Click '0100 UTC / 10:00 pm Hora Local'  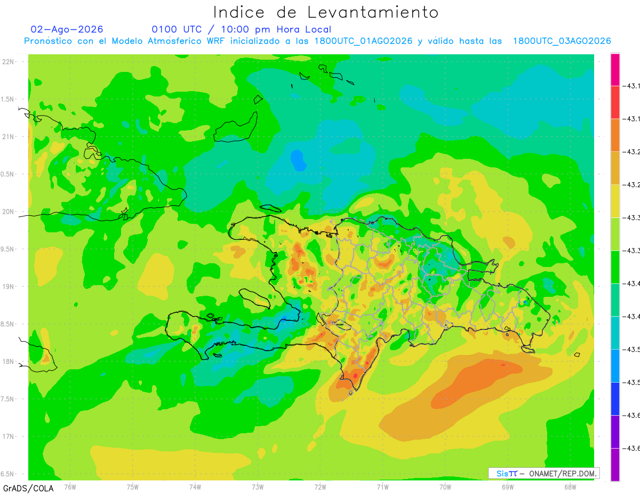click(242, 29)
